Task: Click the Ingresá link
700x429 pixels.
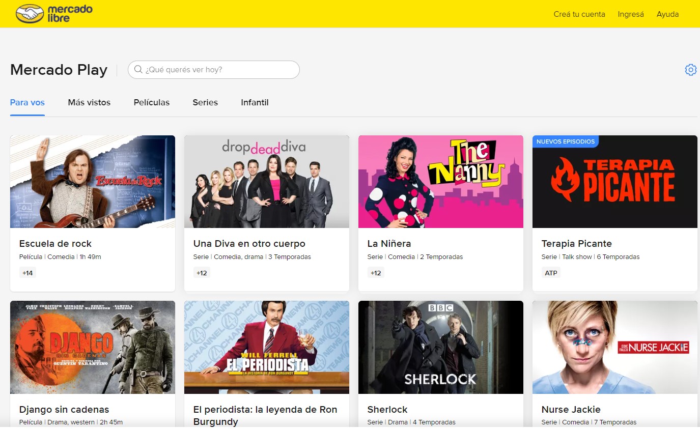Action: coord(631,14)
